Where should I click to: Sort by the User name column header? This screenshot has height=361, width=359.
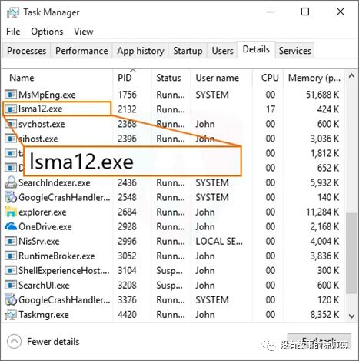coord(218,78)
